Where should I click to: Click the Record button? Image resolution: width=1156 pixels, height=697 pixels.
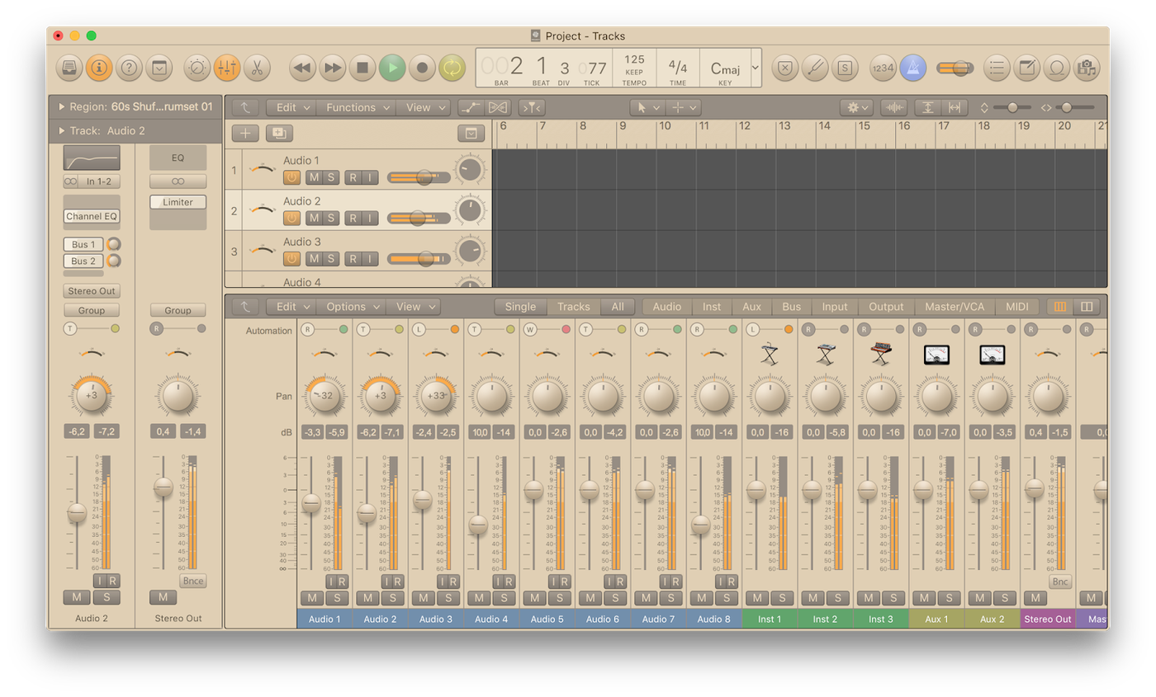coord(422,68)
